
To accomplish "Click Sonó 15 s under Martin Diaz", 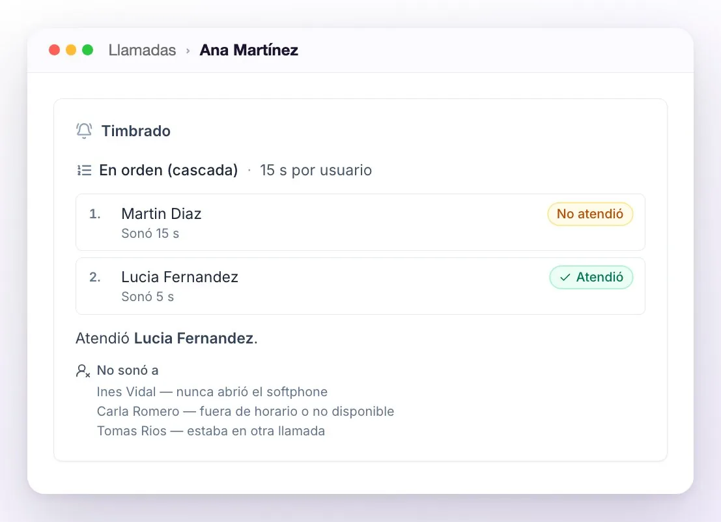I will pos(150,234).
